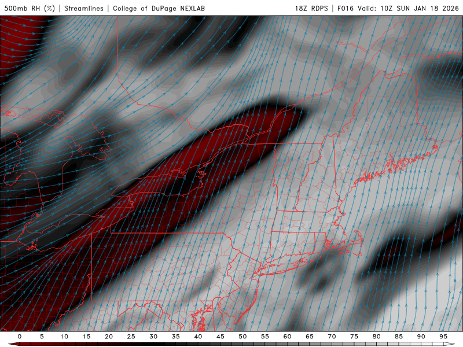This screenshot has width=463, height=347.
Task: Click the colorbar label '60'
Action: [287, 337]
